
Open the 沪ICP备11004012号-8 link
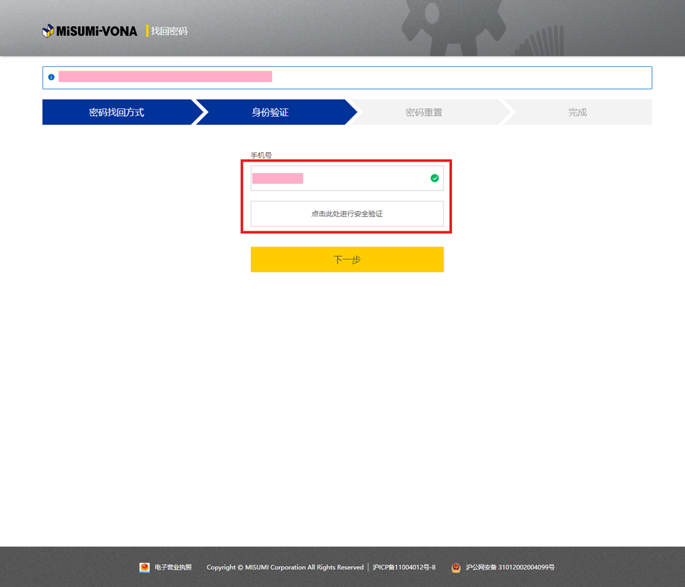404,568
